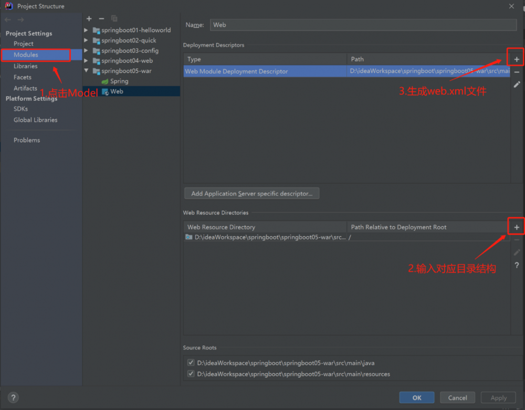Click the Name input field
This screenshot has width=525, height=410.
pyautogui.click(x=363, y=25)
